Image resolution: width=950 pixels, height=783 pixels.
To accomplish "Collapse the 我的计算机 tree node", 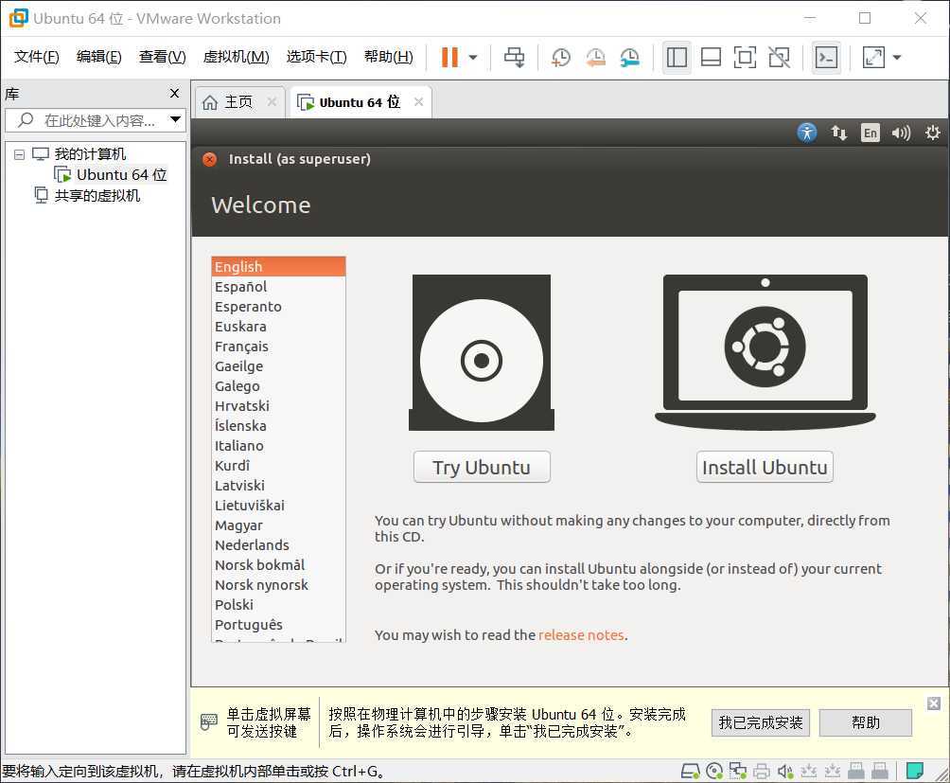I will click(x=19, y=154).
